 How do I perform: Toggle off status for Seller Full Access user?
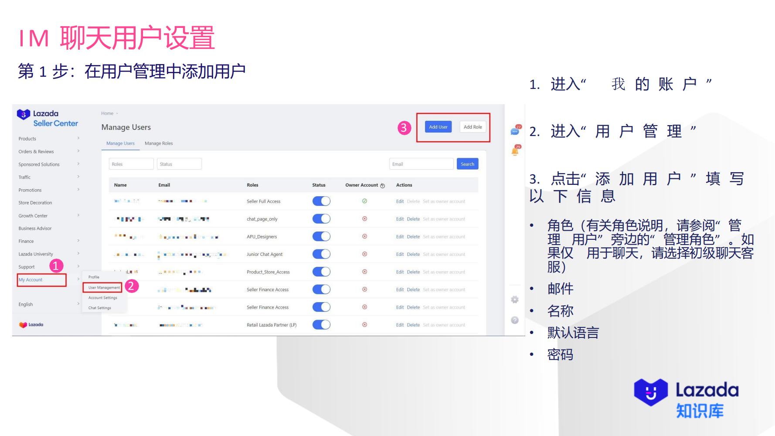pyautogui.click(x=321, y=201)
